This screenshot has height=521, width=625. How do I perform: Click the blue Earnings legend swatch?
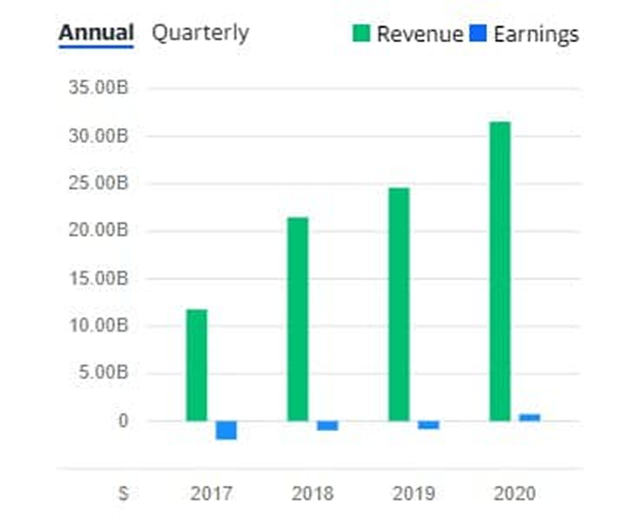coord(478,33)
